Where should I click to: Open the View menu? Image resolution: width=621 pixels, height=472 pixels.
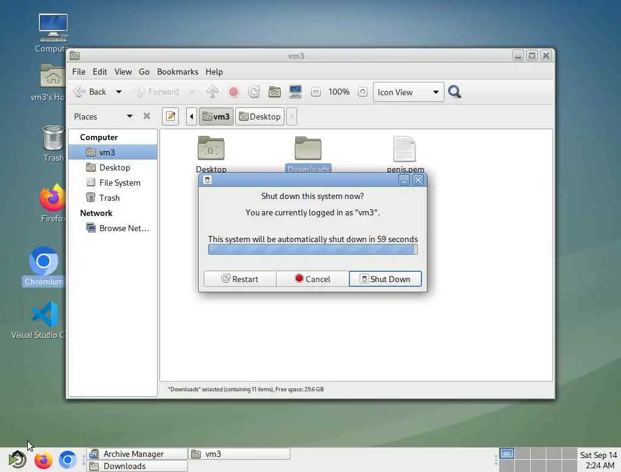(x=123, y=72)
